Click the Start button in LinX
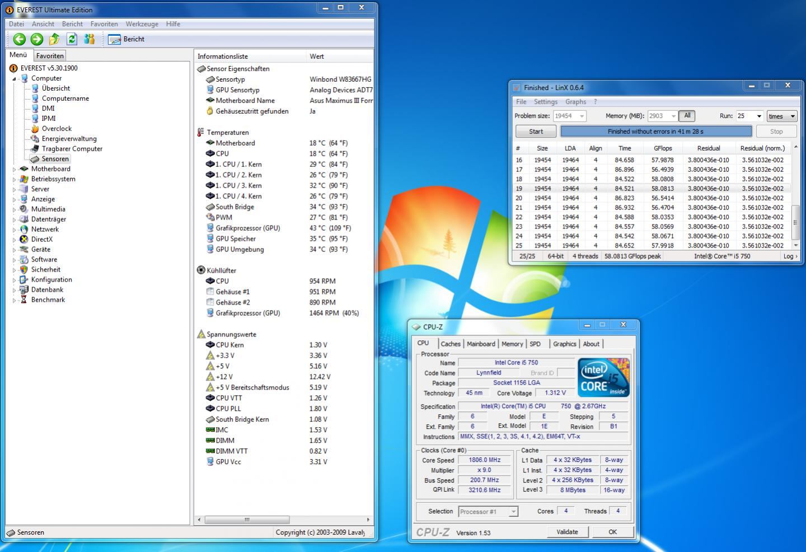Viewport: 806px width, 552px height. (x=536, y=132)
